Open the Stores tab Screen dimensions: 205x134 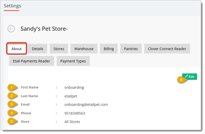click(x=59, y=49)
